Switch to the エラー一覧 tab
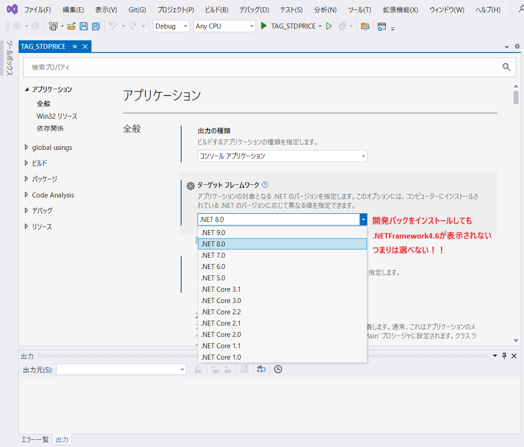524x447 pixels. [x=35, y=439]
